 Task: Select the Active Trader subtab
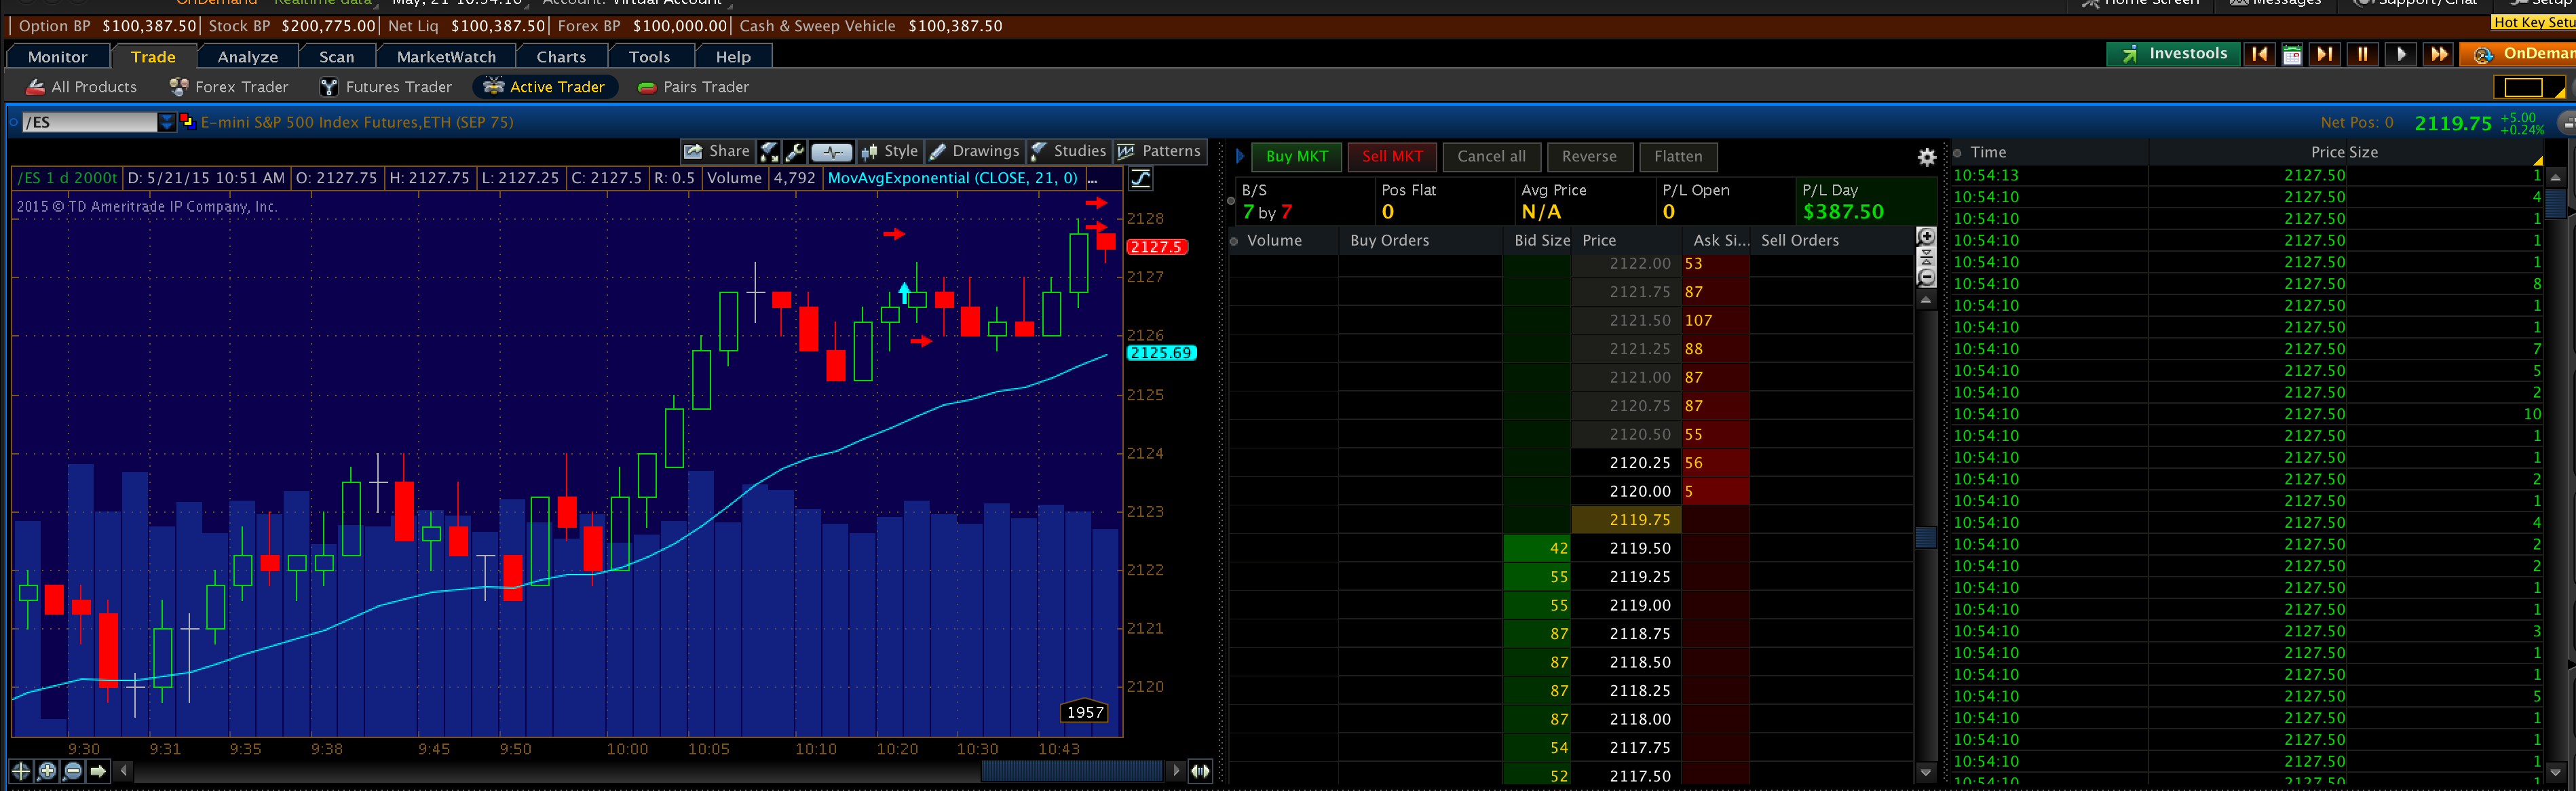point(545,87)
